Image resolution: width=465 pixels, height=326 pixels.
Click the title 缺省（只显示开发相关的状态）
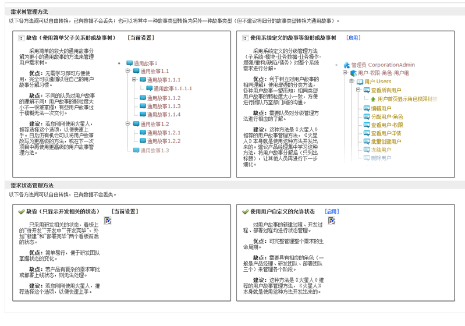63,212
